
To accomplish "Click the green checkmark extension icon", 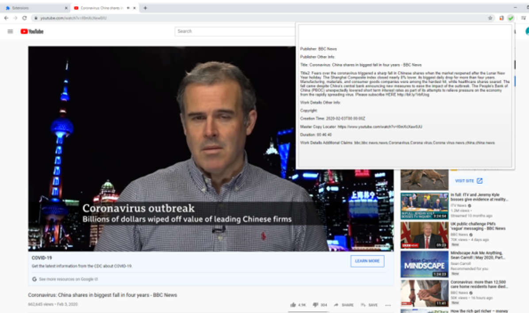I will click(511, 18).
